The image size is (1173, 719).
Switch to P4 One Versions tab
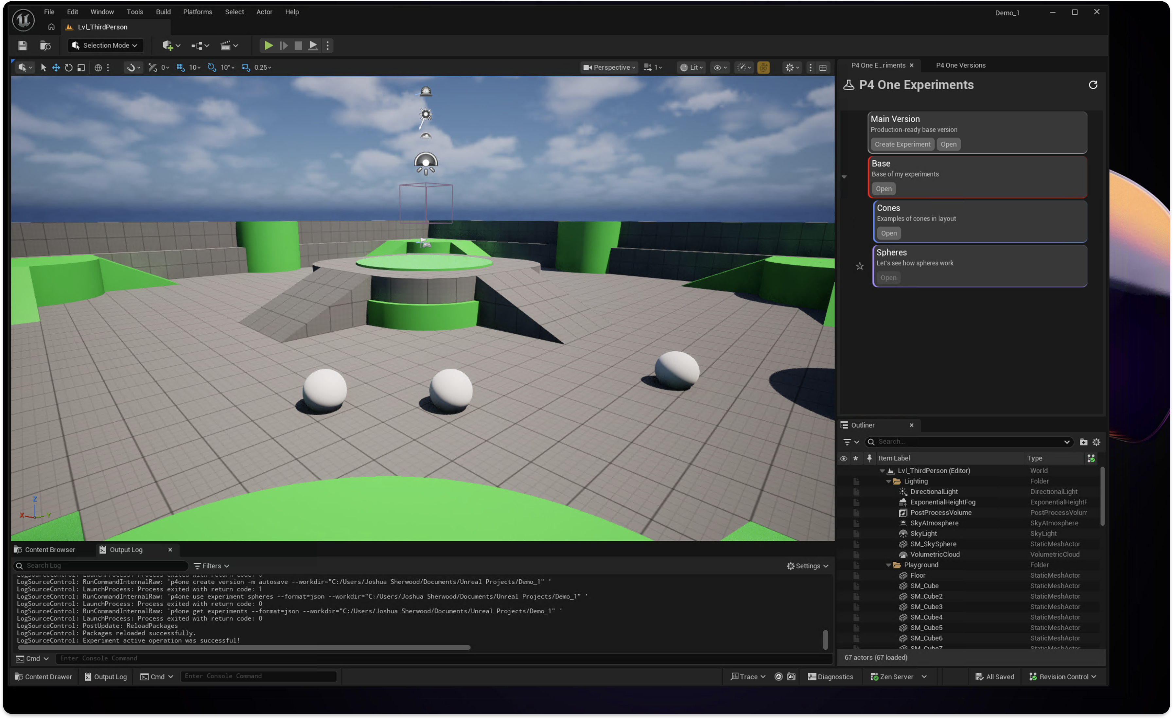960,65
